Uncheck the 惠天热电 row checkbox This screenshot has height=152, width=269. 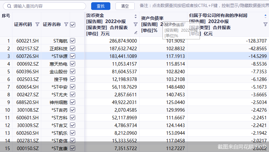(73, 64)
